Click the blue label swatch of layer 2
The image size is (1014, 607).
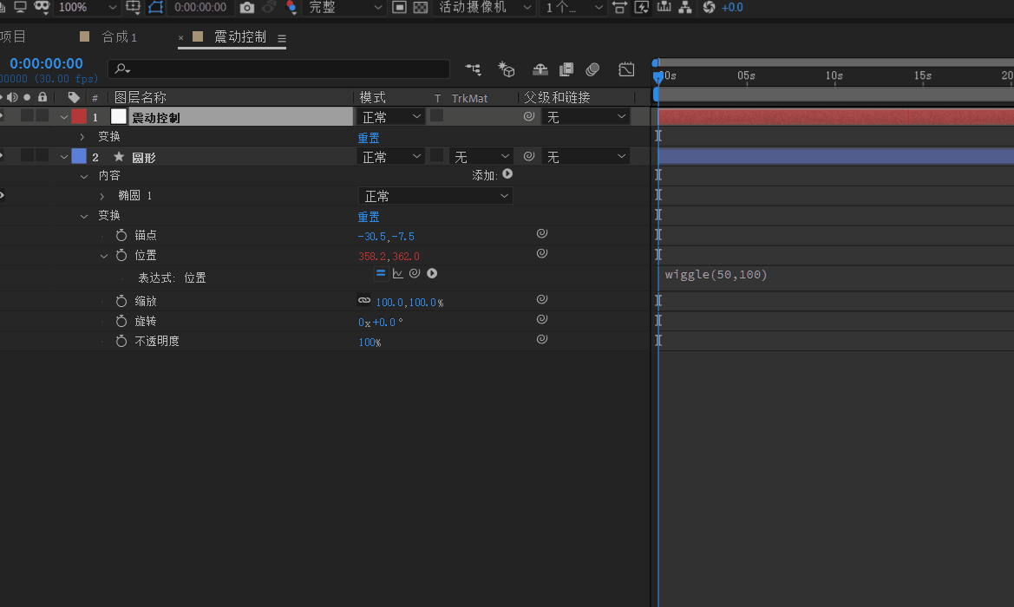79,156
